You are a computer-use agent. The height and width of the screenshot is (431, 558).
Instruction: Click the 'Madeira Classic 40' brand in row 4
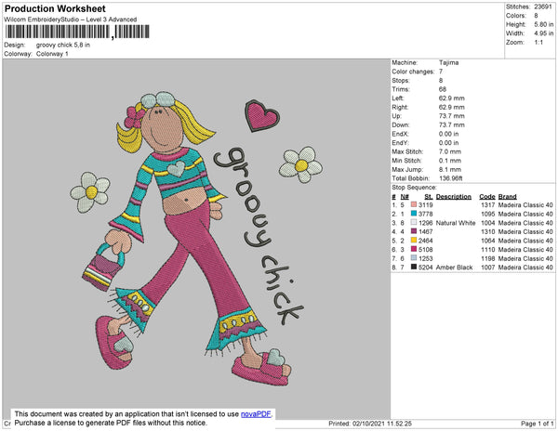pyautogui.click(x=525, y=231)
